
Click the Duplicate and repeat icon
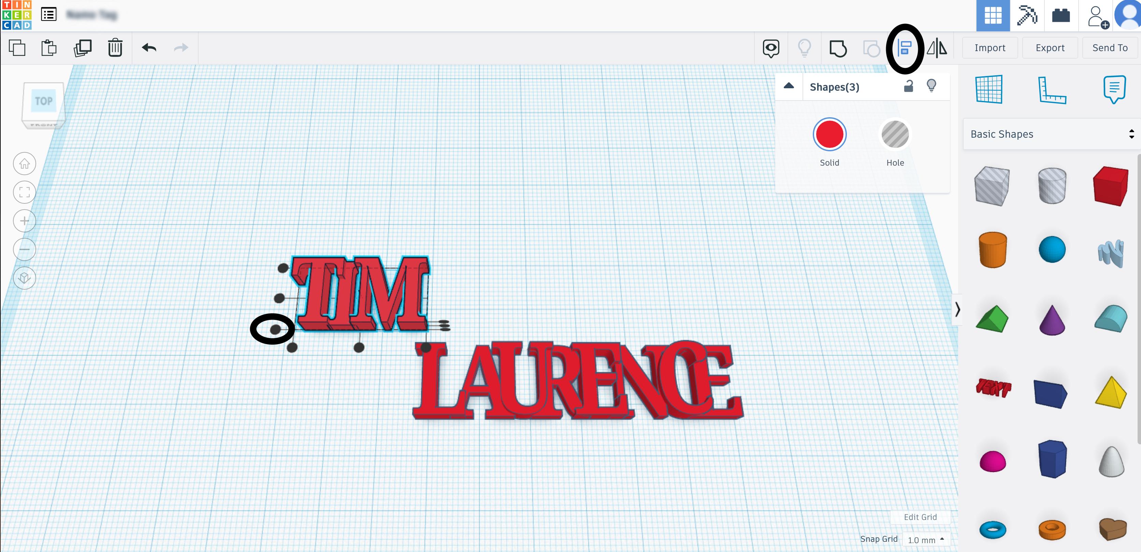point(82,48)
